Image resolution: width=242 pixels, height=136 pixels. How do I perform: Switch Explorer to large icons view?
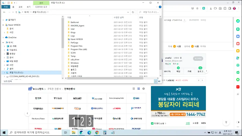159,81
